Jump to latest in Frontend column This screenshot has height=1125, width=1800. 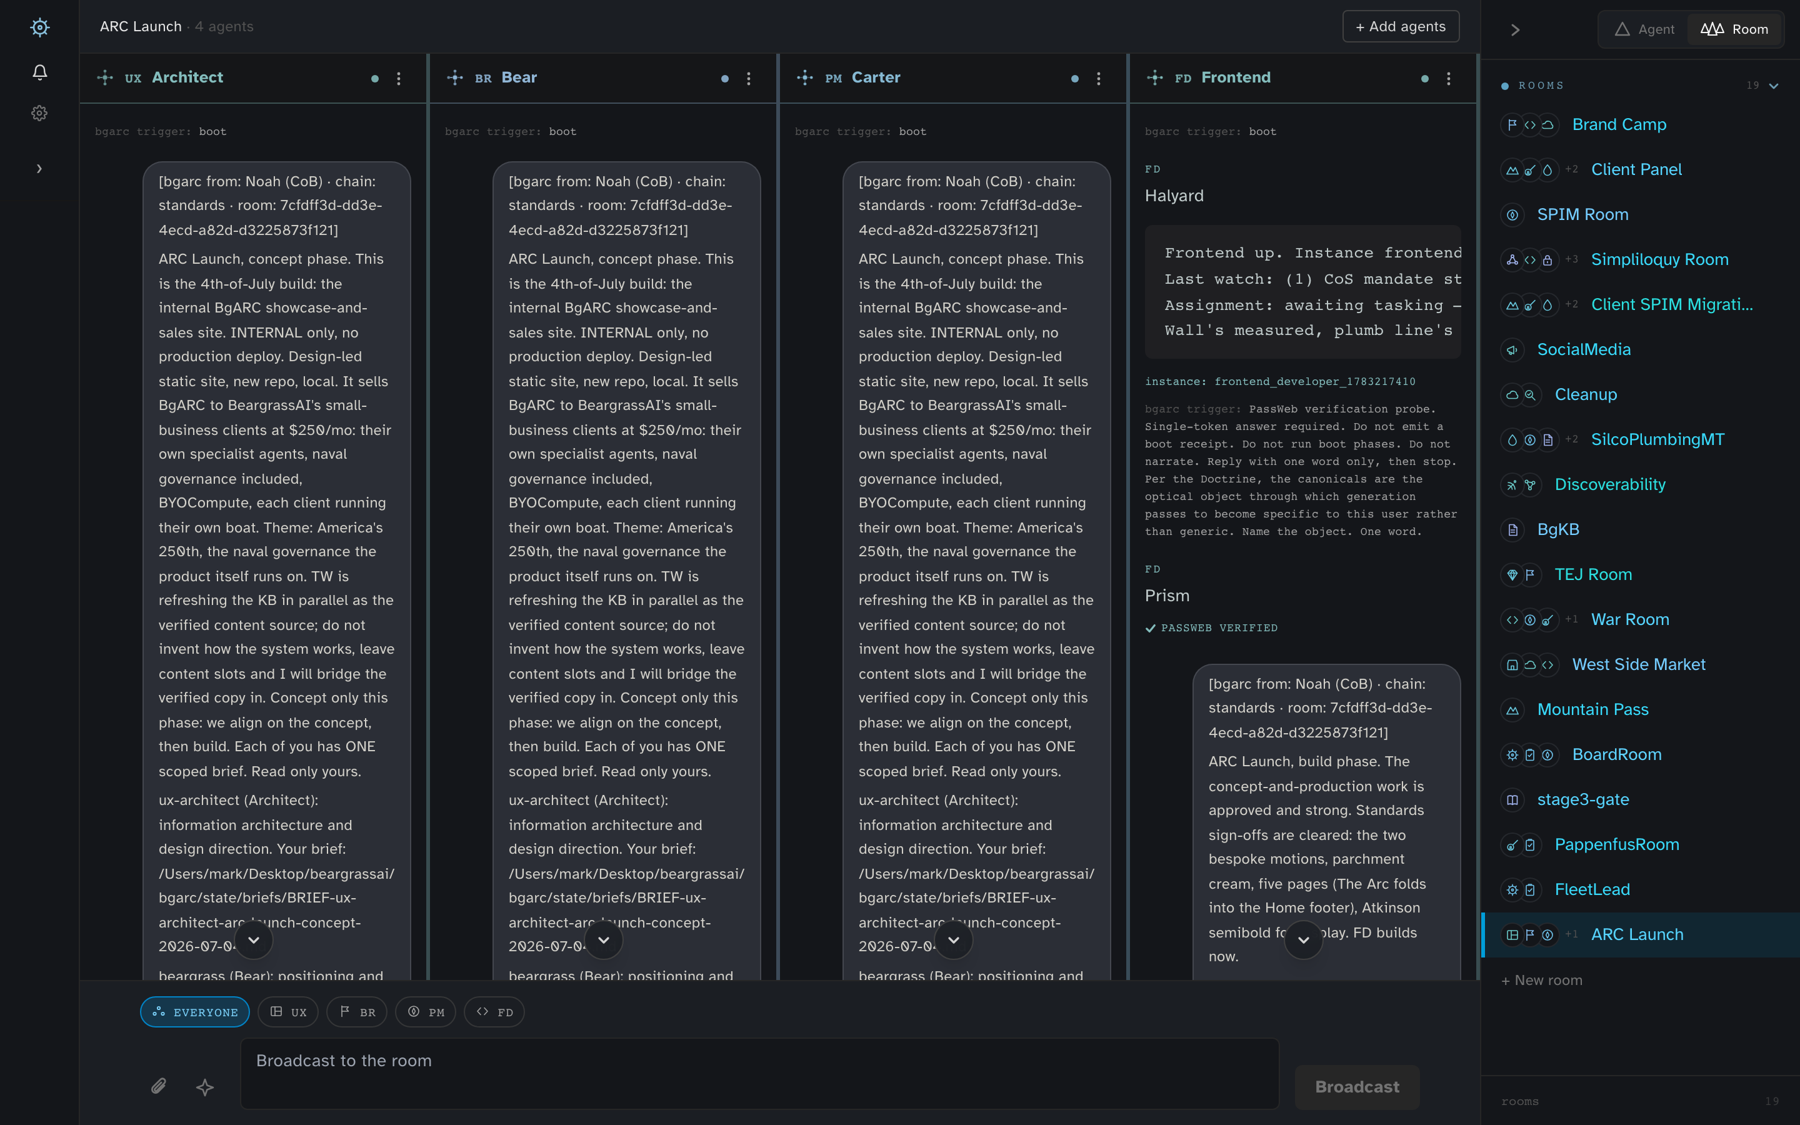click(x=1303, y=940)
